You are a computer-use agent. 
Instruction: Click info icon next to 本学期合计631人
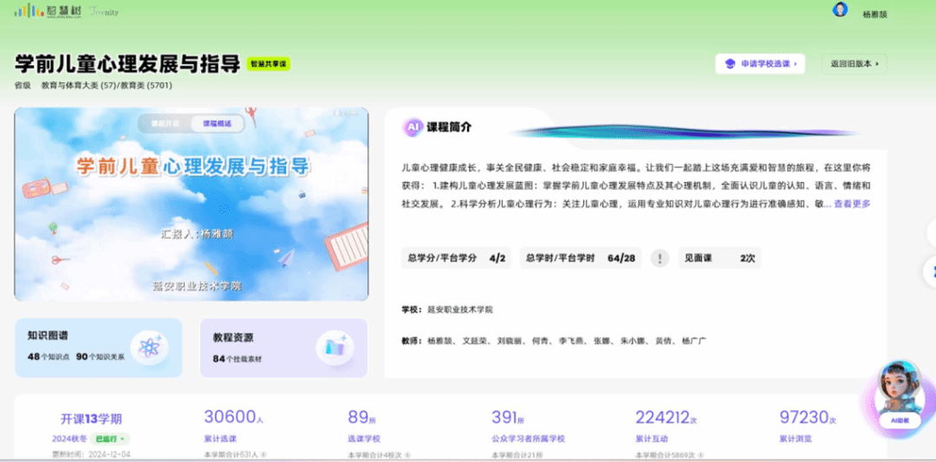tap(263, 454)
